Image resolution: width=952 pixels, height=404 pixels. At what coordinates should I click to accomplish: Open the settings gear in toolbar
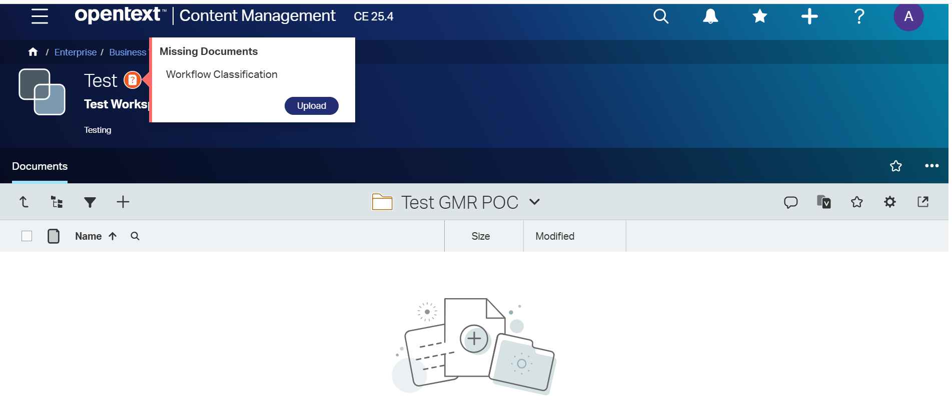coord(890,202)
